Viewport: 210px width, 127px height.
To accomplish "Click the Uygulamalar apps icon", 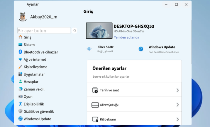I will [x=20, y=74].
